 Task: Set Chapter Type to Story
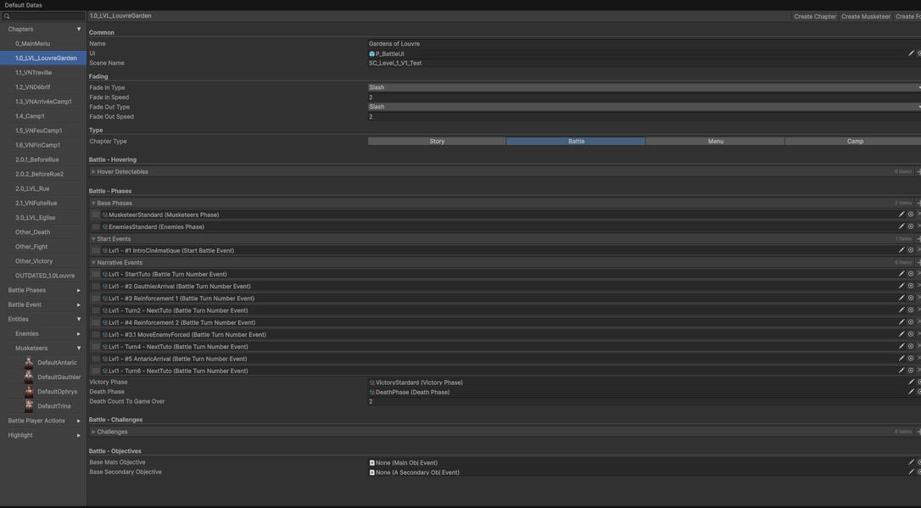[x=437, y=142]
